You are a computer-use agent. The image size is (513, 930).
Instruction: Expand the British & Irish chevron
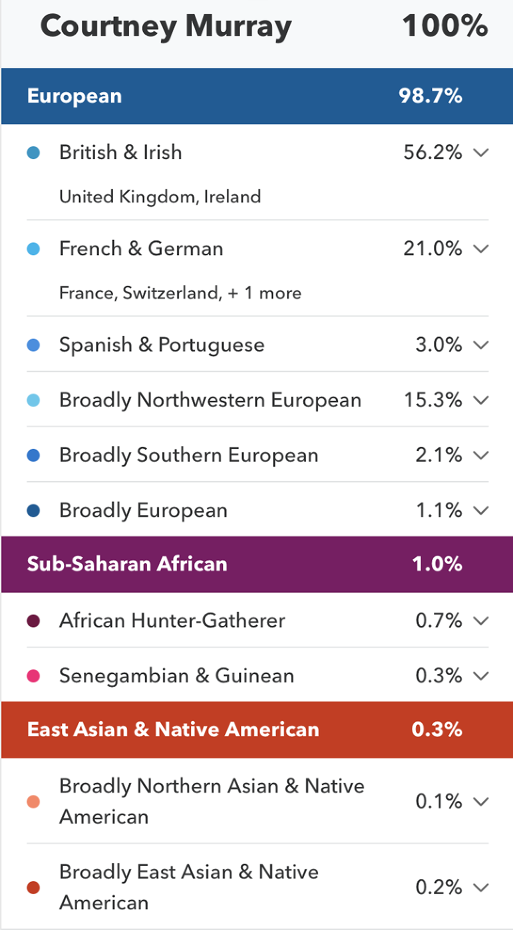481,152
